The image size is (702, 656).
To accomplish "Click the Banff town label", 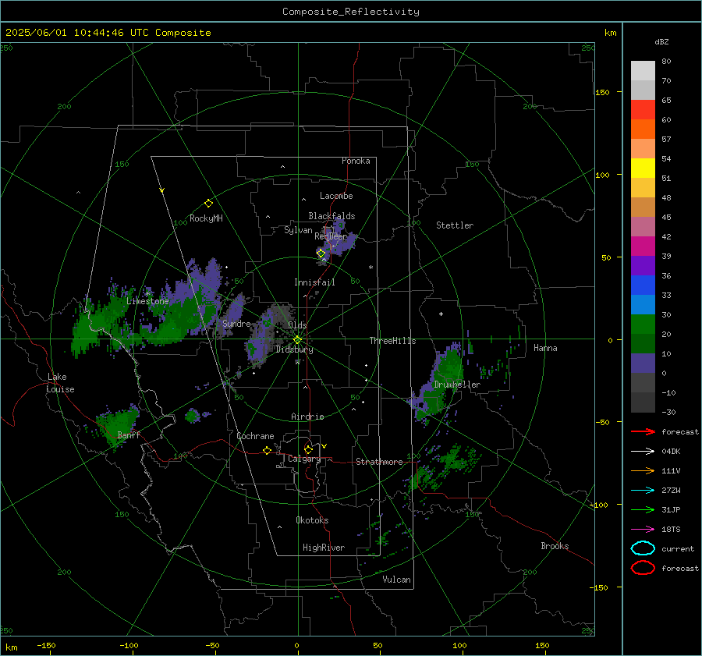I will pos(129,434).
